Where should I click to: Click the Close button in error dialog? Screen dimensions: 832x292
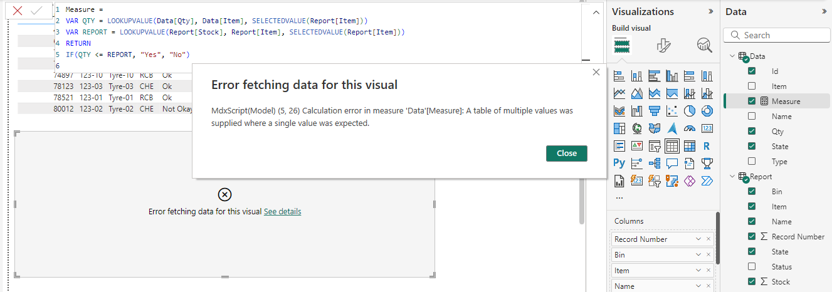(567, 153)
